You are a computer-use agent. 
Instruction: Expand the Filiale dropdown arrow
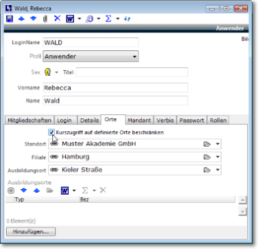click(x=218, y=157)
